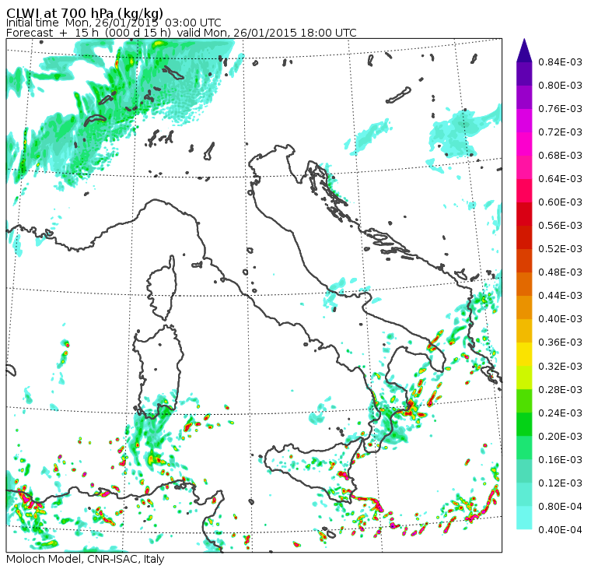Click the 0.52E-03 colorbar label
The height and width of the screenshot is (569, 591).
pyautogui.click(x=560, y=249)
